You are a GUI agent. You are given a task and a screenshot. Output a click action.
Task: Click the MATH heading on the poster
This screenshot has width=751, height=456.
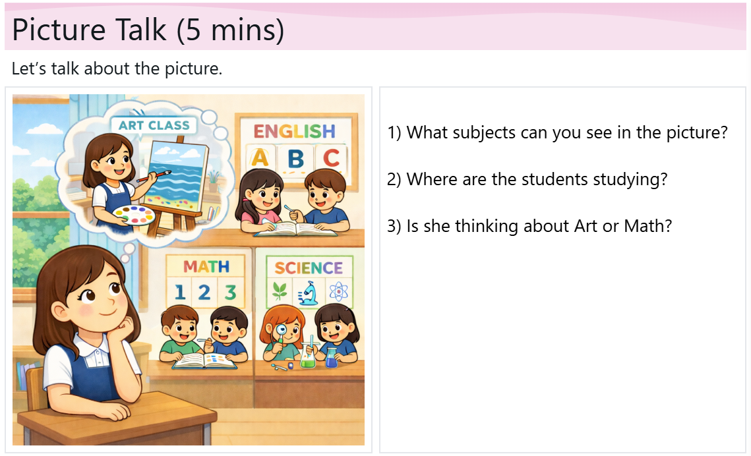tap(206, 267)
